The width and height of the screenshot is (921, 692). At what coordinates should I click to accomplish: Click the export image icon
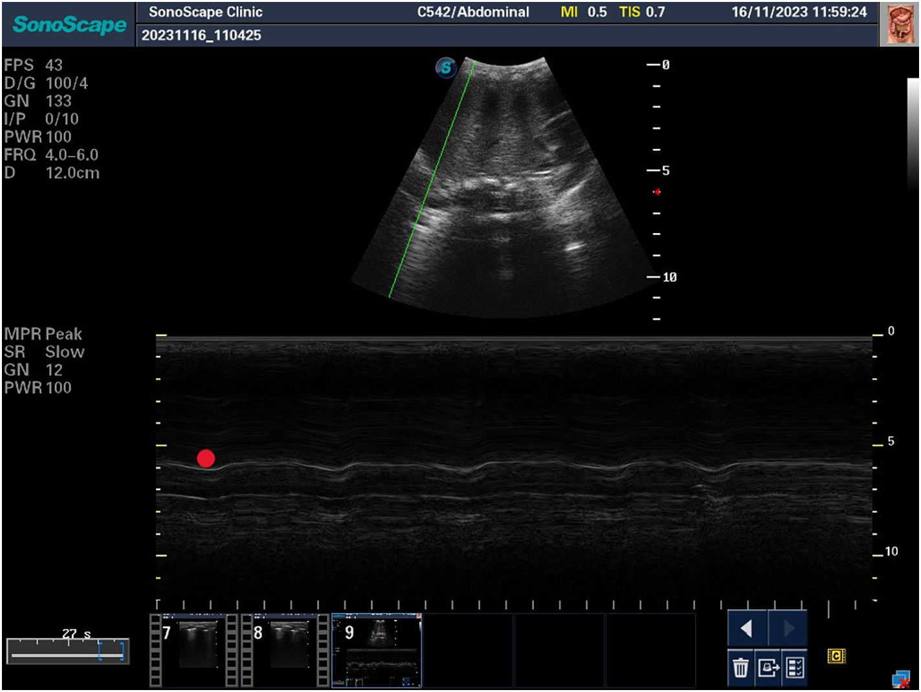768,667
